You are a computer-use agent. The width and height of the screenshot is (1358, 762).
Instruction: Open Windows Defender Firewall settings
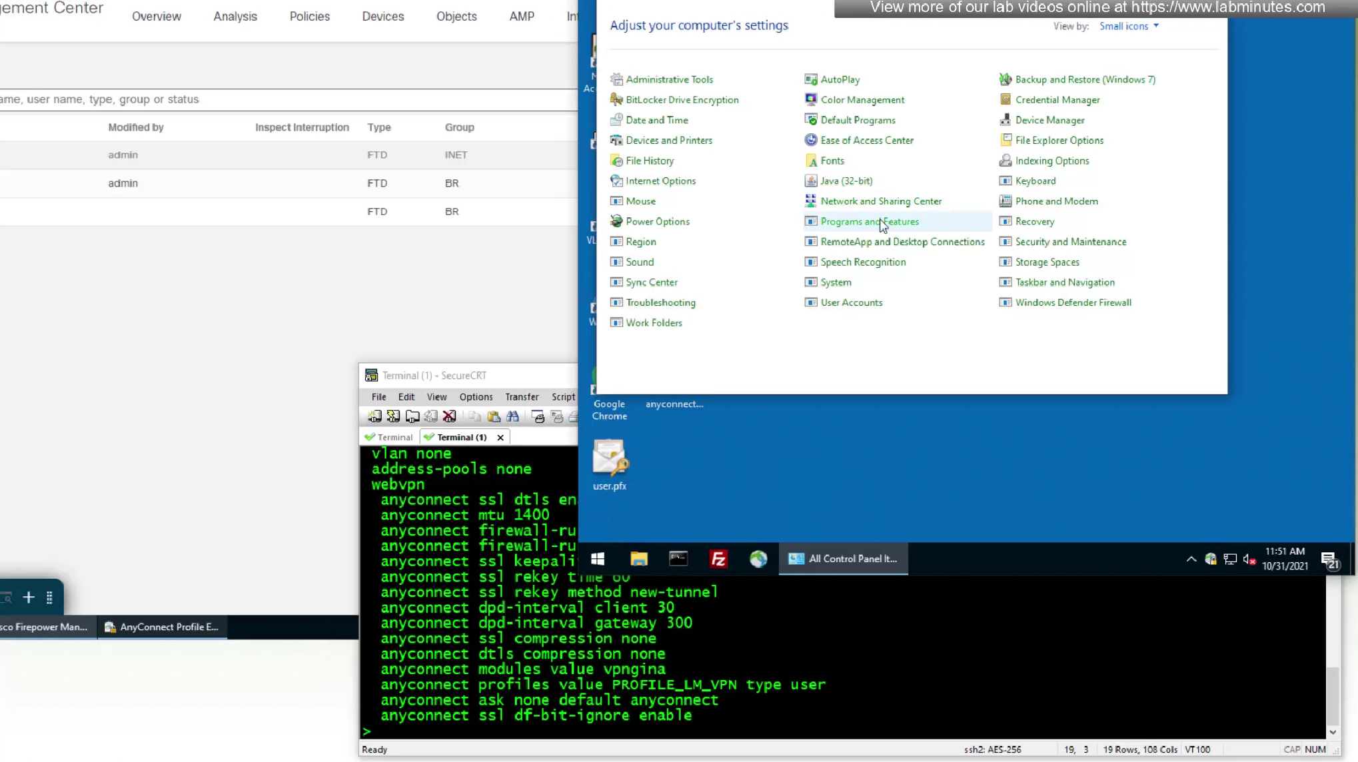pyautogui.click(x=1073, y=302)
